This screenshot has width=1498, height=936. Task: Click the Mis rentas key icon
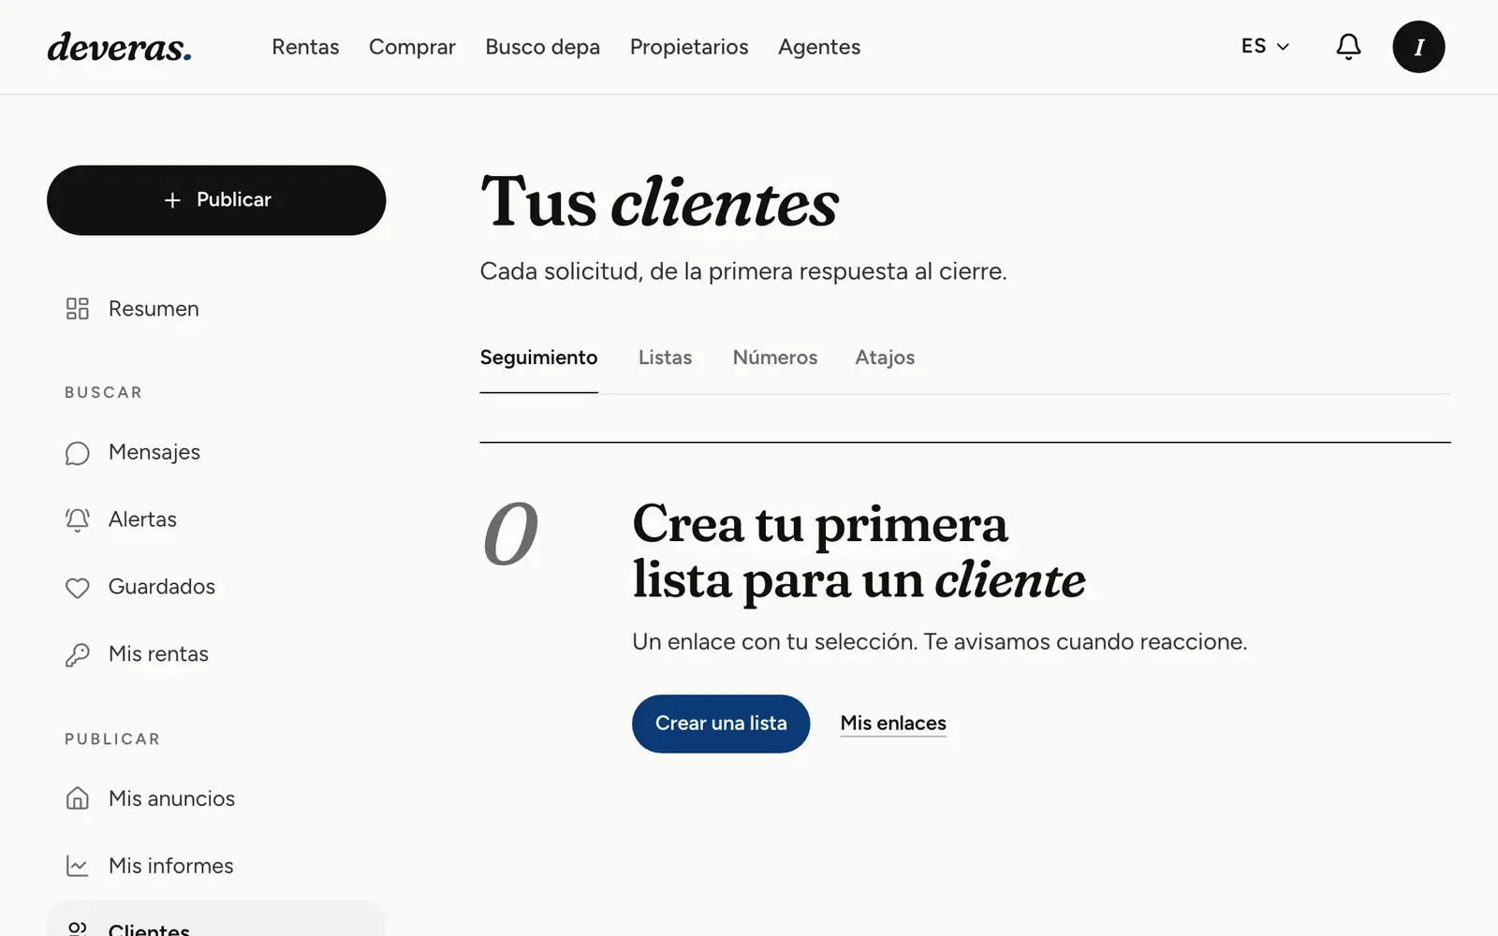pyautogui.click(x=78, y=655)
